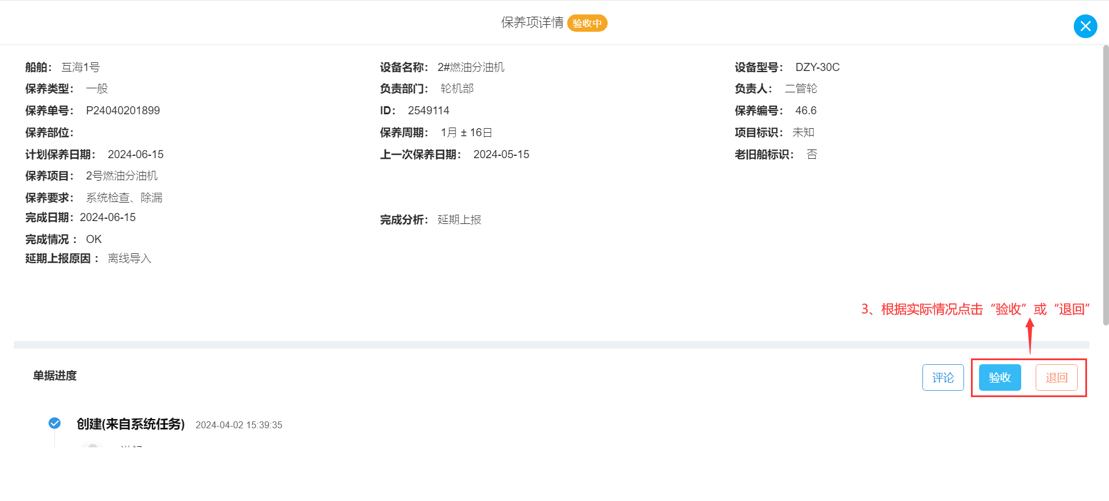Screen dimensions: 1109x501
Task: Click maintenance type value 一般
Action: point(97,88)
